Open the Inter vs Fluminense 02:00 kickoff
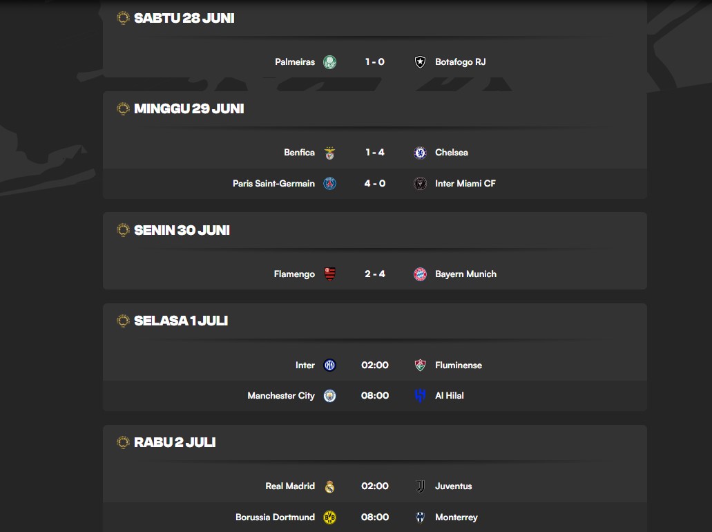Screen dimensions: 712x532 coord(374,365)
